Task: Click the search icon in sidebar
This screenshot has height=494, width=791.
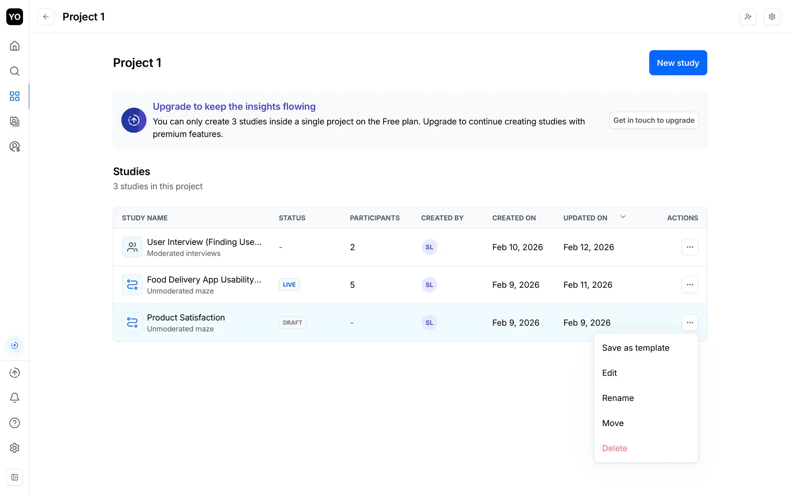Action: tap(14, 71)
